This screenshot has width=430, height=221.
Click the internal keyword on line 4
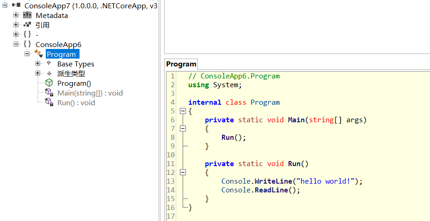(x=204, y=102)
